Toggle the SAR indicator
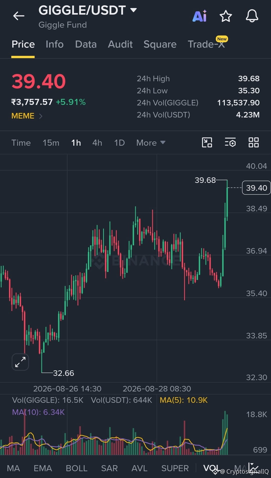 click(x=109, y=468)
